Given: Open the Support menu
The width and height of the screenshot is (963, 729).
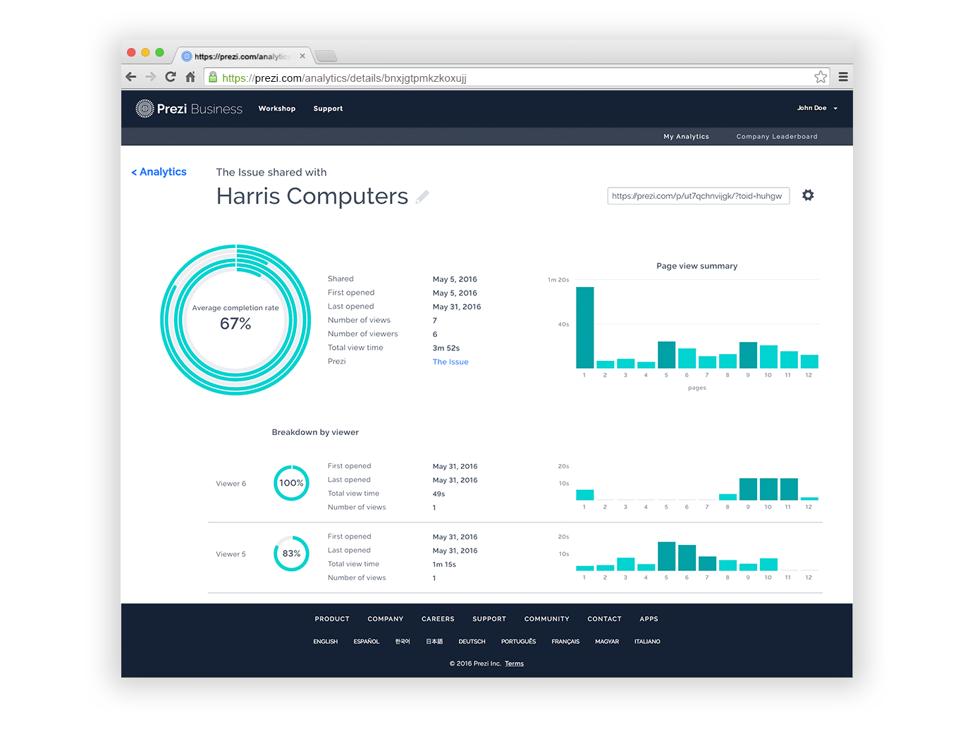Looking at the screenshot, I should (x=328, y=109).
